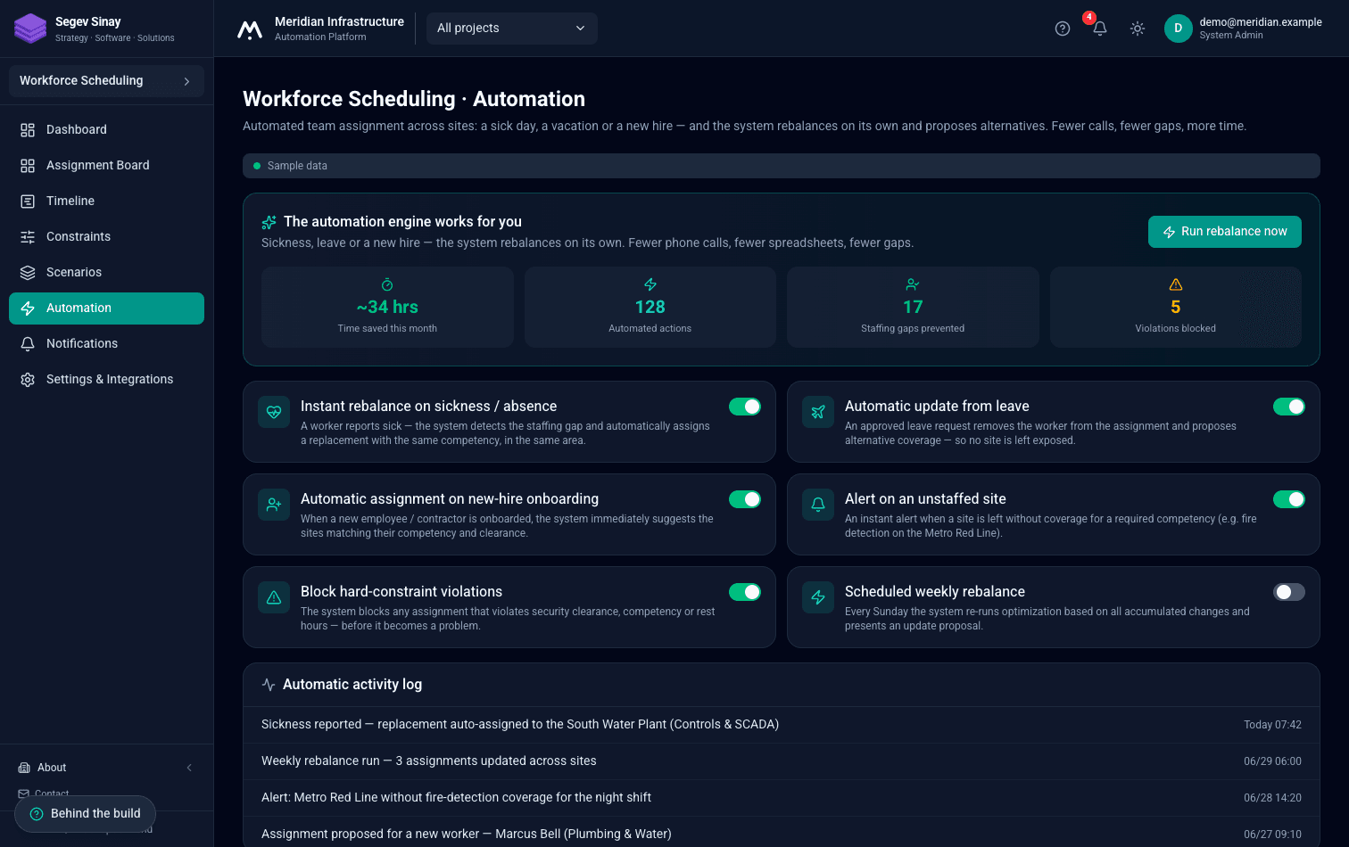Viewport: 1349px width, 847px height.
Task: Collapse sidebar with chevron beside About
Action: [189, 768]
